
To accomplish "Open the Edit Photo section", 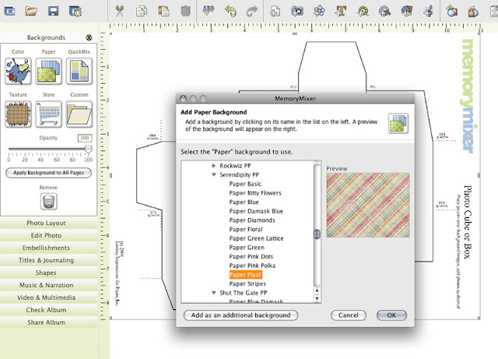I will click(48, 235).
